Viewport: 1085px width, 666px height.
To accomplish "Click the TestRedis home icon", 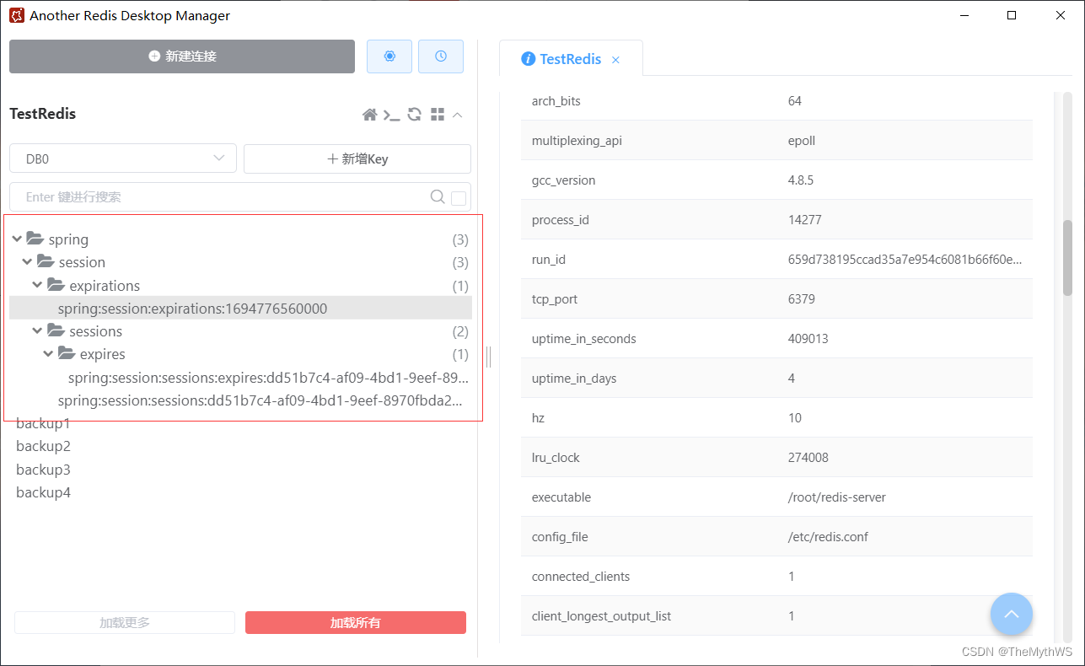I will pyautogui.click(x=369, y=115).
